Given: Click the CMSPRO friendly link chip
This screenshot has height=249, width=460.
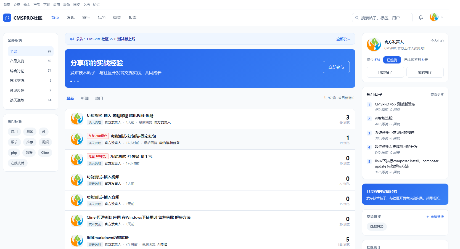Looking at the screenshot, I should [x=377, y=227].
